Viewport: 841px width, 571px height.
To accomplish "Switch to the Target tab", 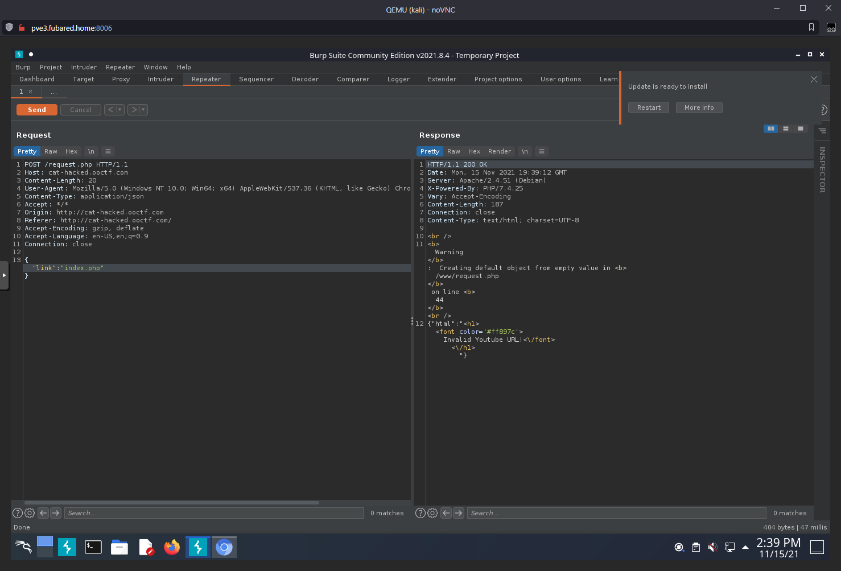I will pyautogui.click(x=83, y=79).
